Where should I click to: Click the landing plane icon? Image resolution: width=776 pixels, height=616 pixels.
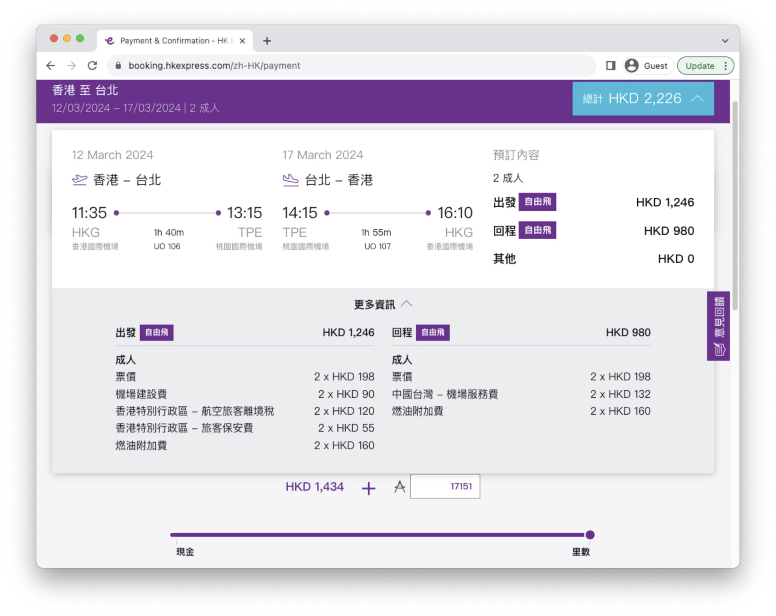point(291,180)
